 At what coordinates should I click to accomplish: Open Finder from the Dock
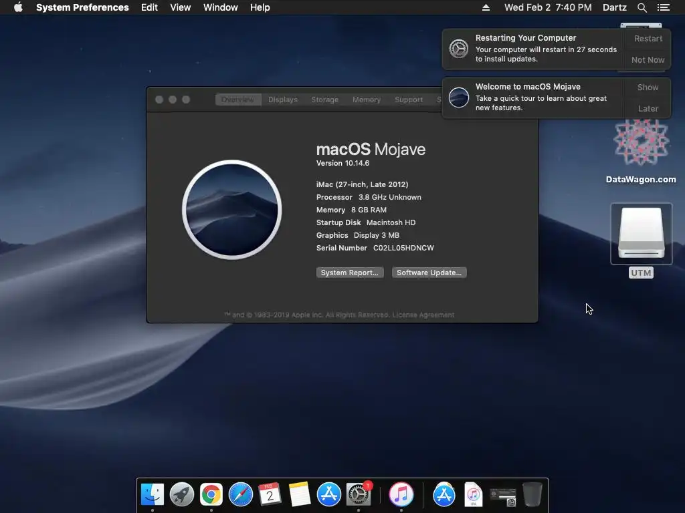(153, 494)
